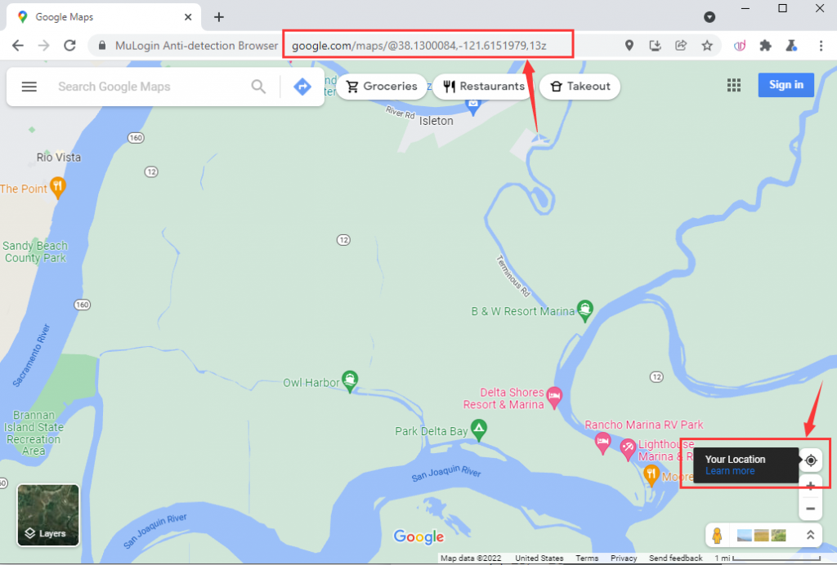Click the United States region link
This screenshot has height=565, width=837.
point(539,558)
